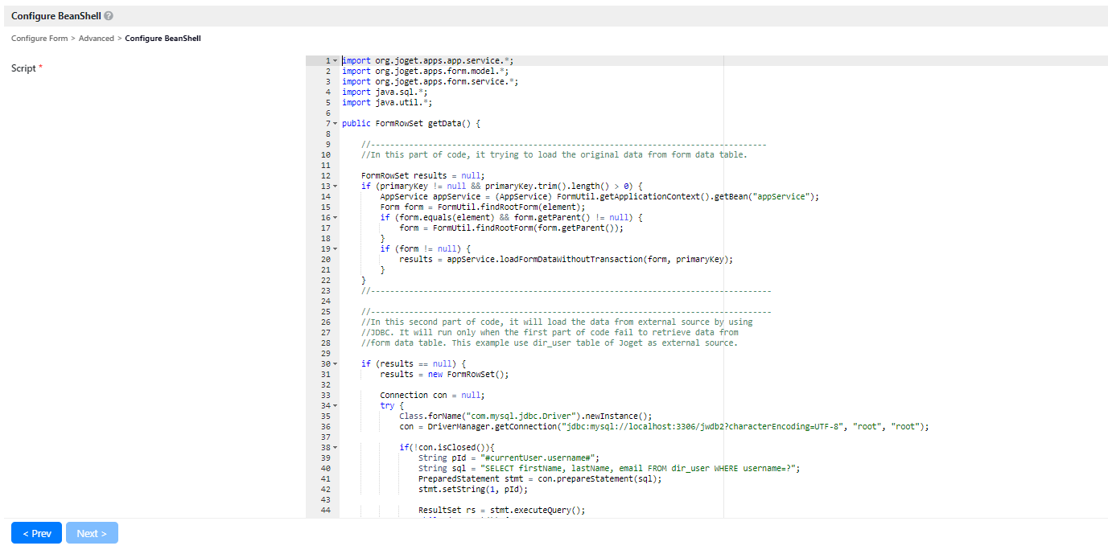
Task: Collapse the getData() function at line 7
Action: (336, 124)
